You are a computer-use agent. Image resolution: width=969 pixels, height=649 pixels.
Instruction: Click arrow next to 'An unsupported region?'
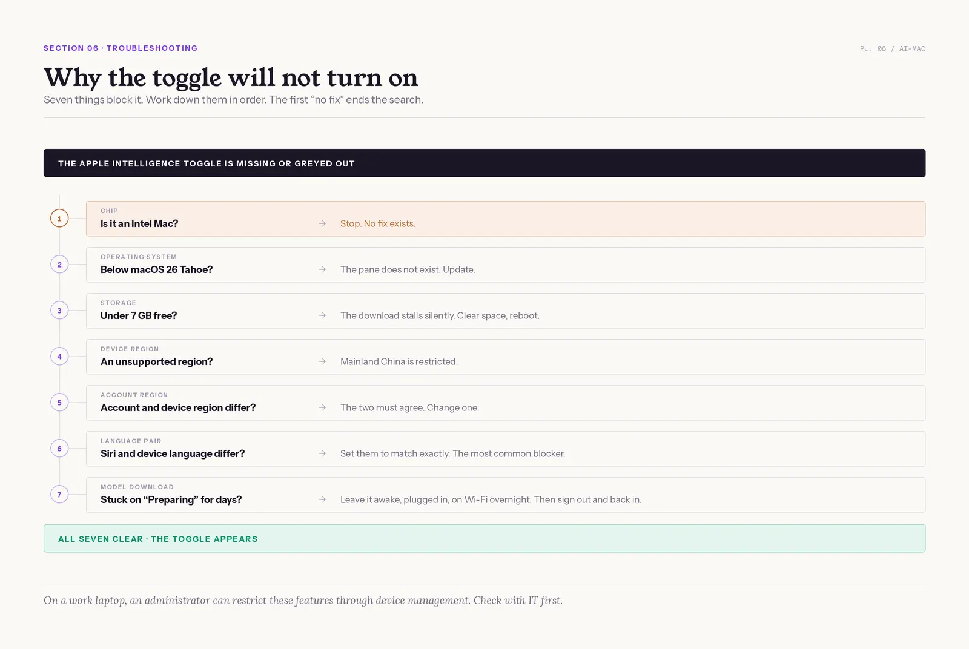322,362
